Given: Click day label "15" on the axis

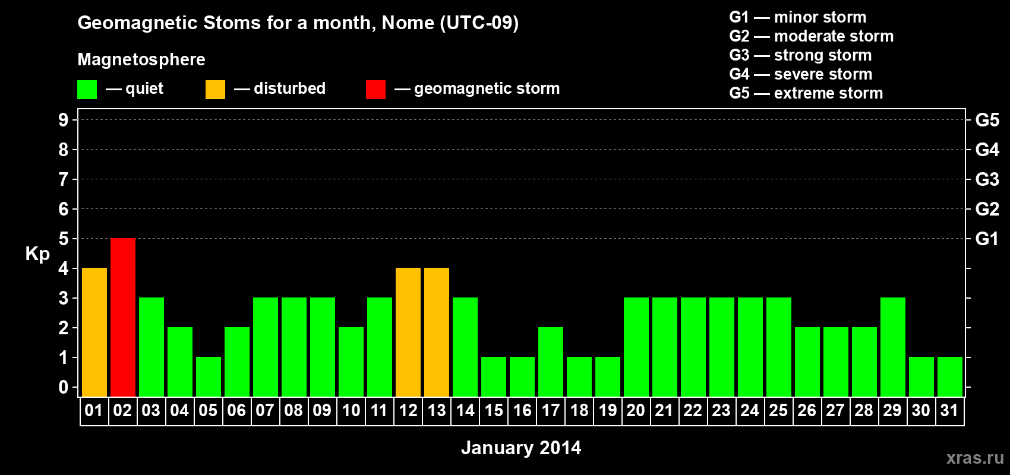Looking at the screenshot, I should click(494, 410).
